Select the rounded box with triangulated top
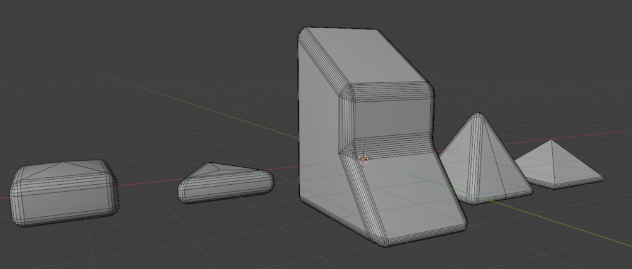Viewport: 632px width, 269px height. 65,192
